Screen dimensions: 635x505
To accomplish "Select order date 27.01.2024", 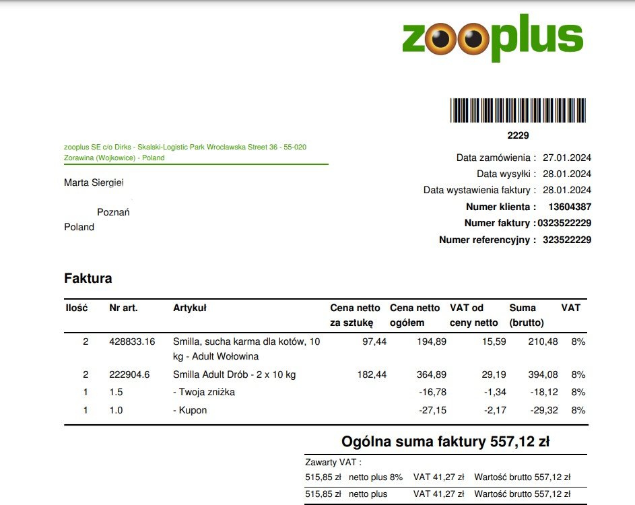I will pyautogui.click(x=567, y=158).
